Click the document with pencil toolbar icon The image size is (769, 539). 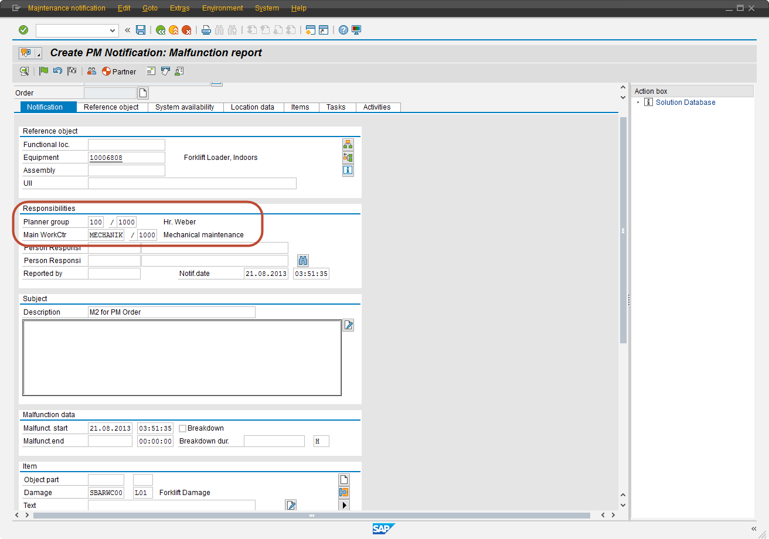point(165,71)
